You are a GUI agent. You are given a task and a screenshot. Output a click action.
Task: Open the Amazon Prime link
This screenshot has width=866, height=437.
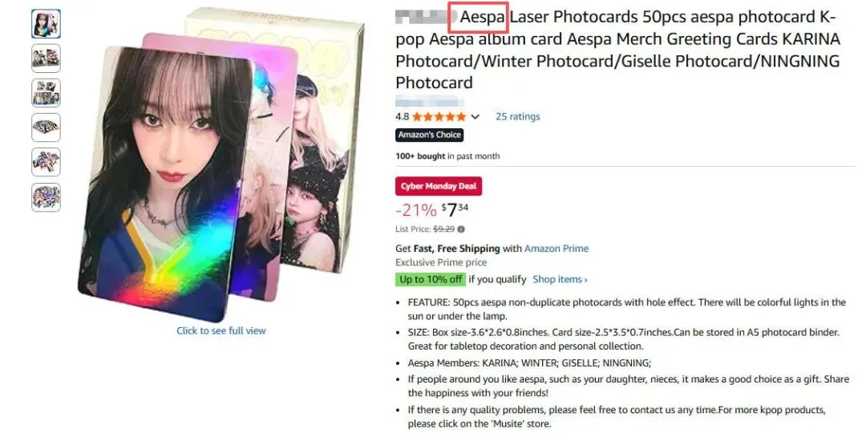[x=556, y=249]
